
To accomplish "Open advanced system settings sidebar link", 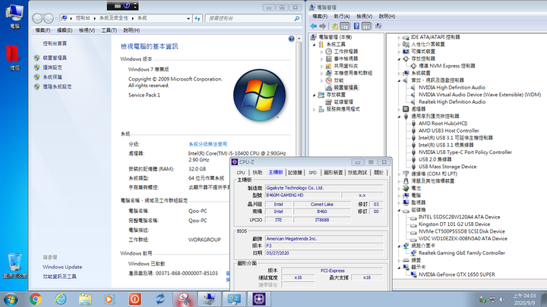I will (x=57, y=86).
